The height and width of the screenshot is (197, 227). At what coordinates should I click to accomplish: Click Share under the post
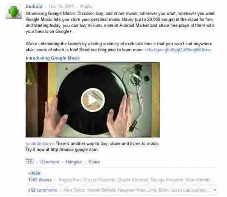[x=94, y=162]
